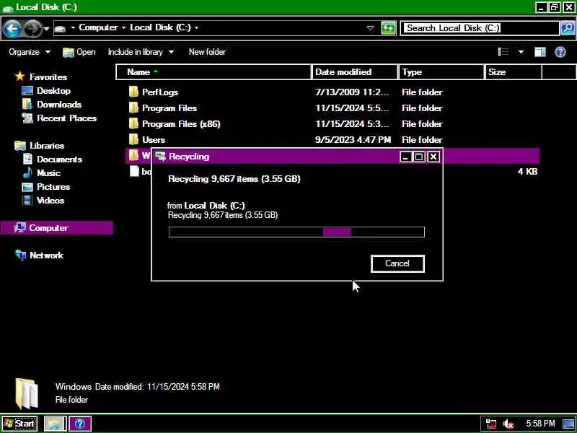The width and height of the screenshot is (577, 433).
Task: Open the view options dropdown arrow
Action: 521,52
